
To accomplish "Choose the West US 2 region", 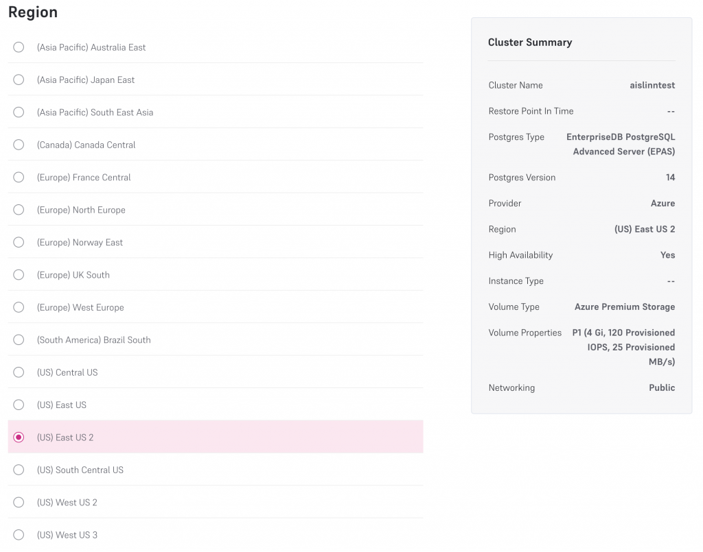I will [x=19, y=503].
